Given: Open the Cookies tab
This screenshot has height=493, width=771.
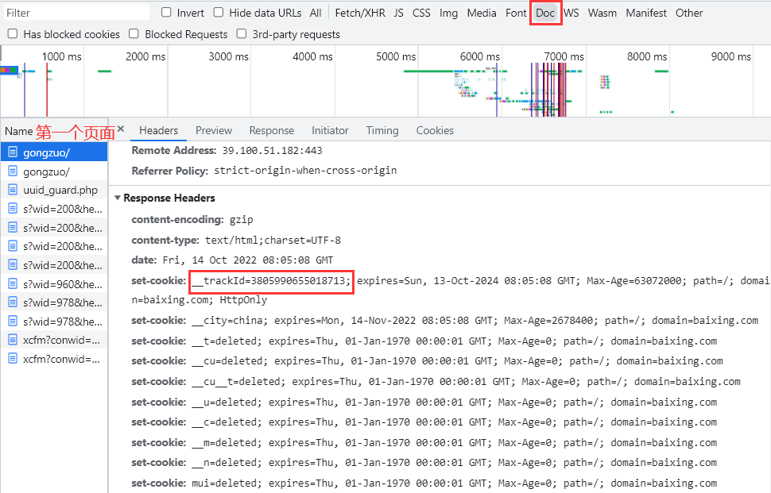Looking at the screenshot, I should 435,130.
